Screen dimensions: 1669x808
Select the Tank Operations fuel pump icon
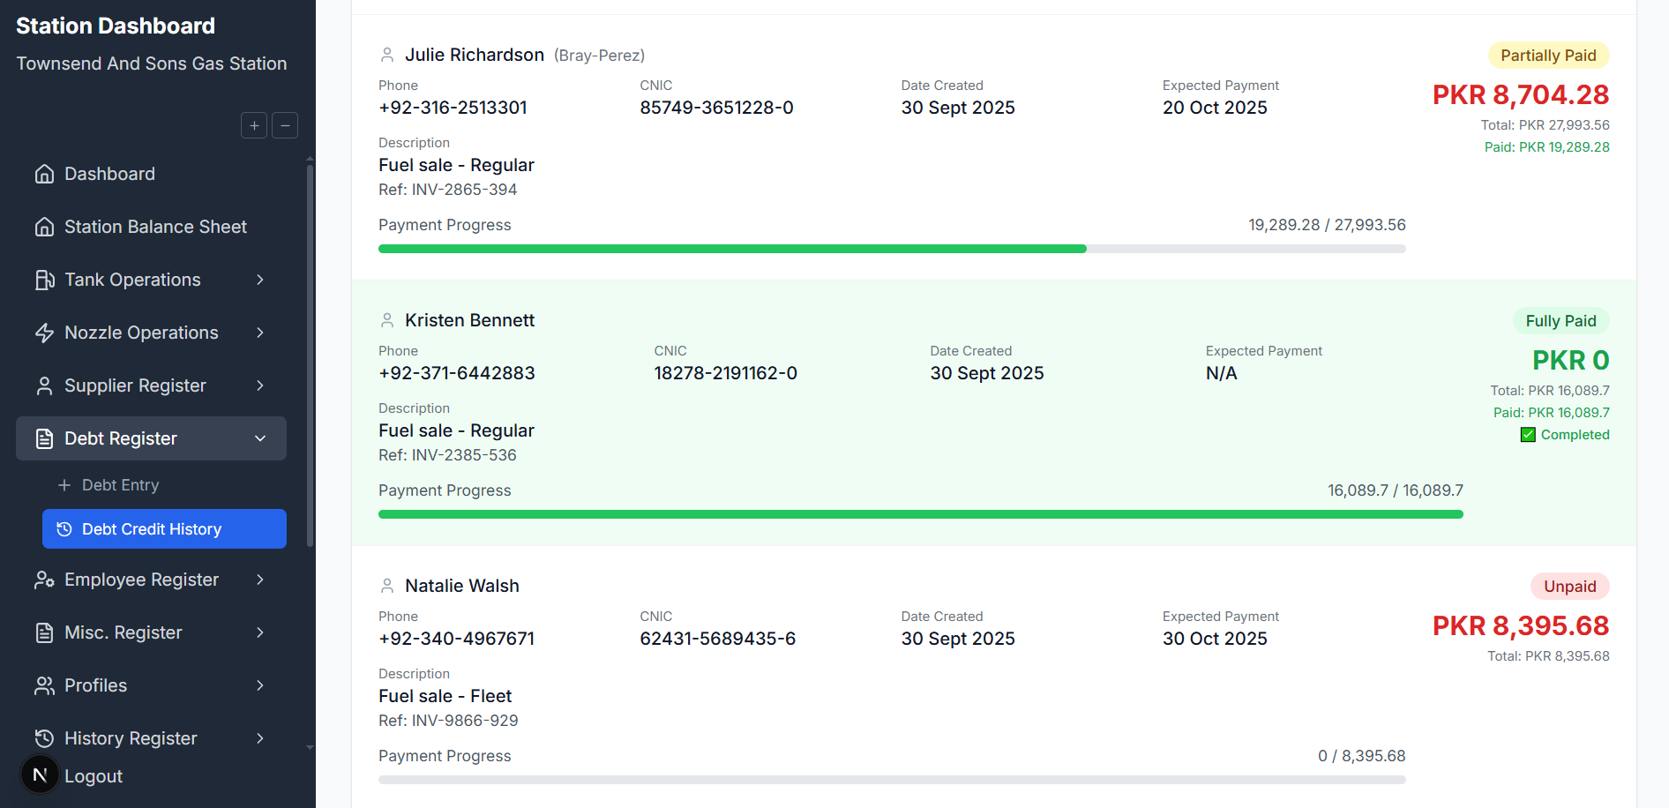coord(44,279)
